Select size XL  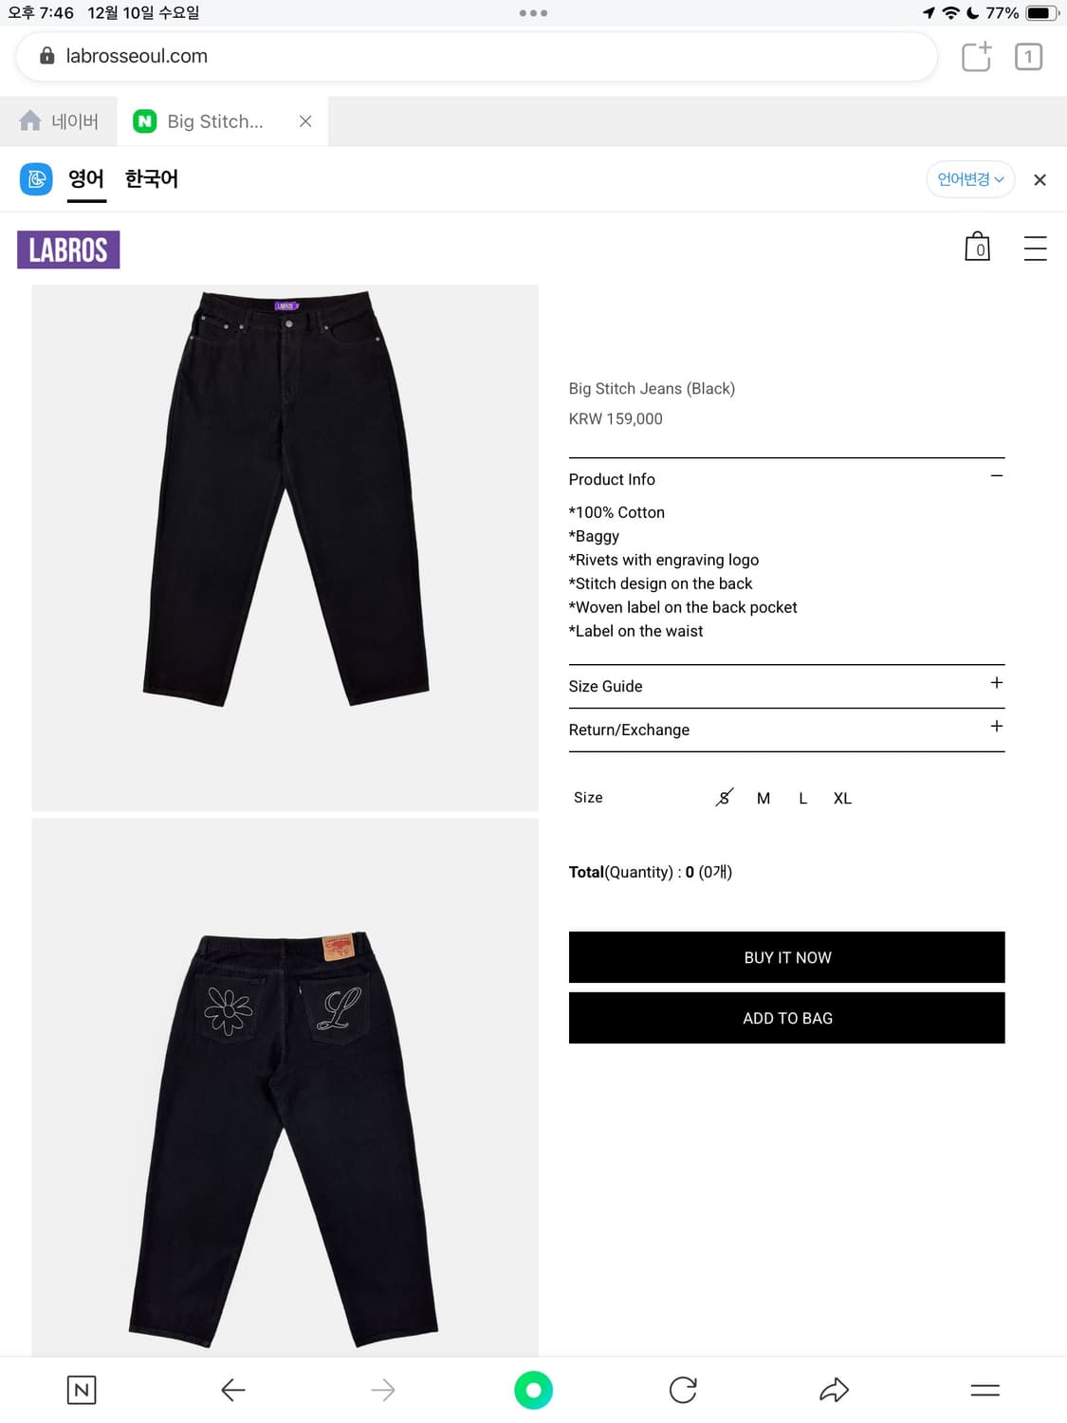(x=842, y=798)
